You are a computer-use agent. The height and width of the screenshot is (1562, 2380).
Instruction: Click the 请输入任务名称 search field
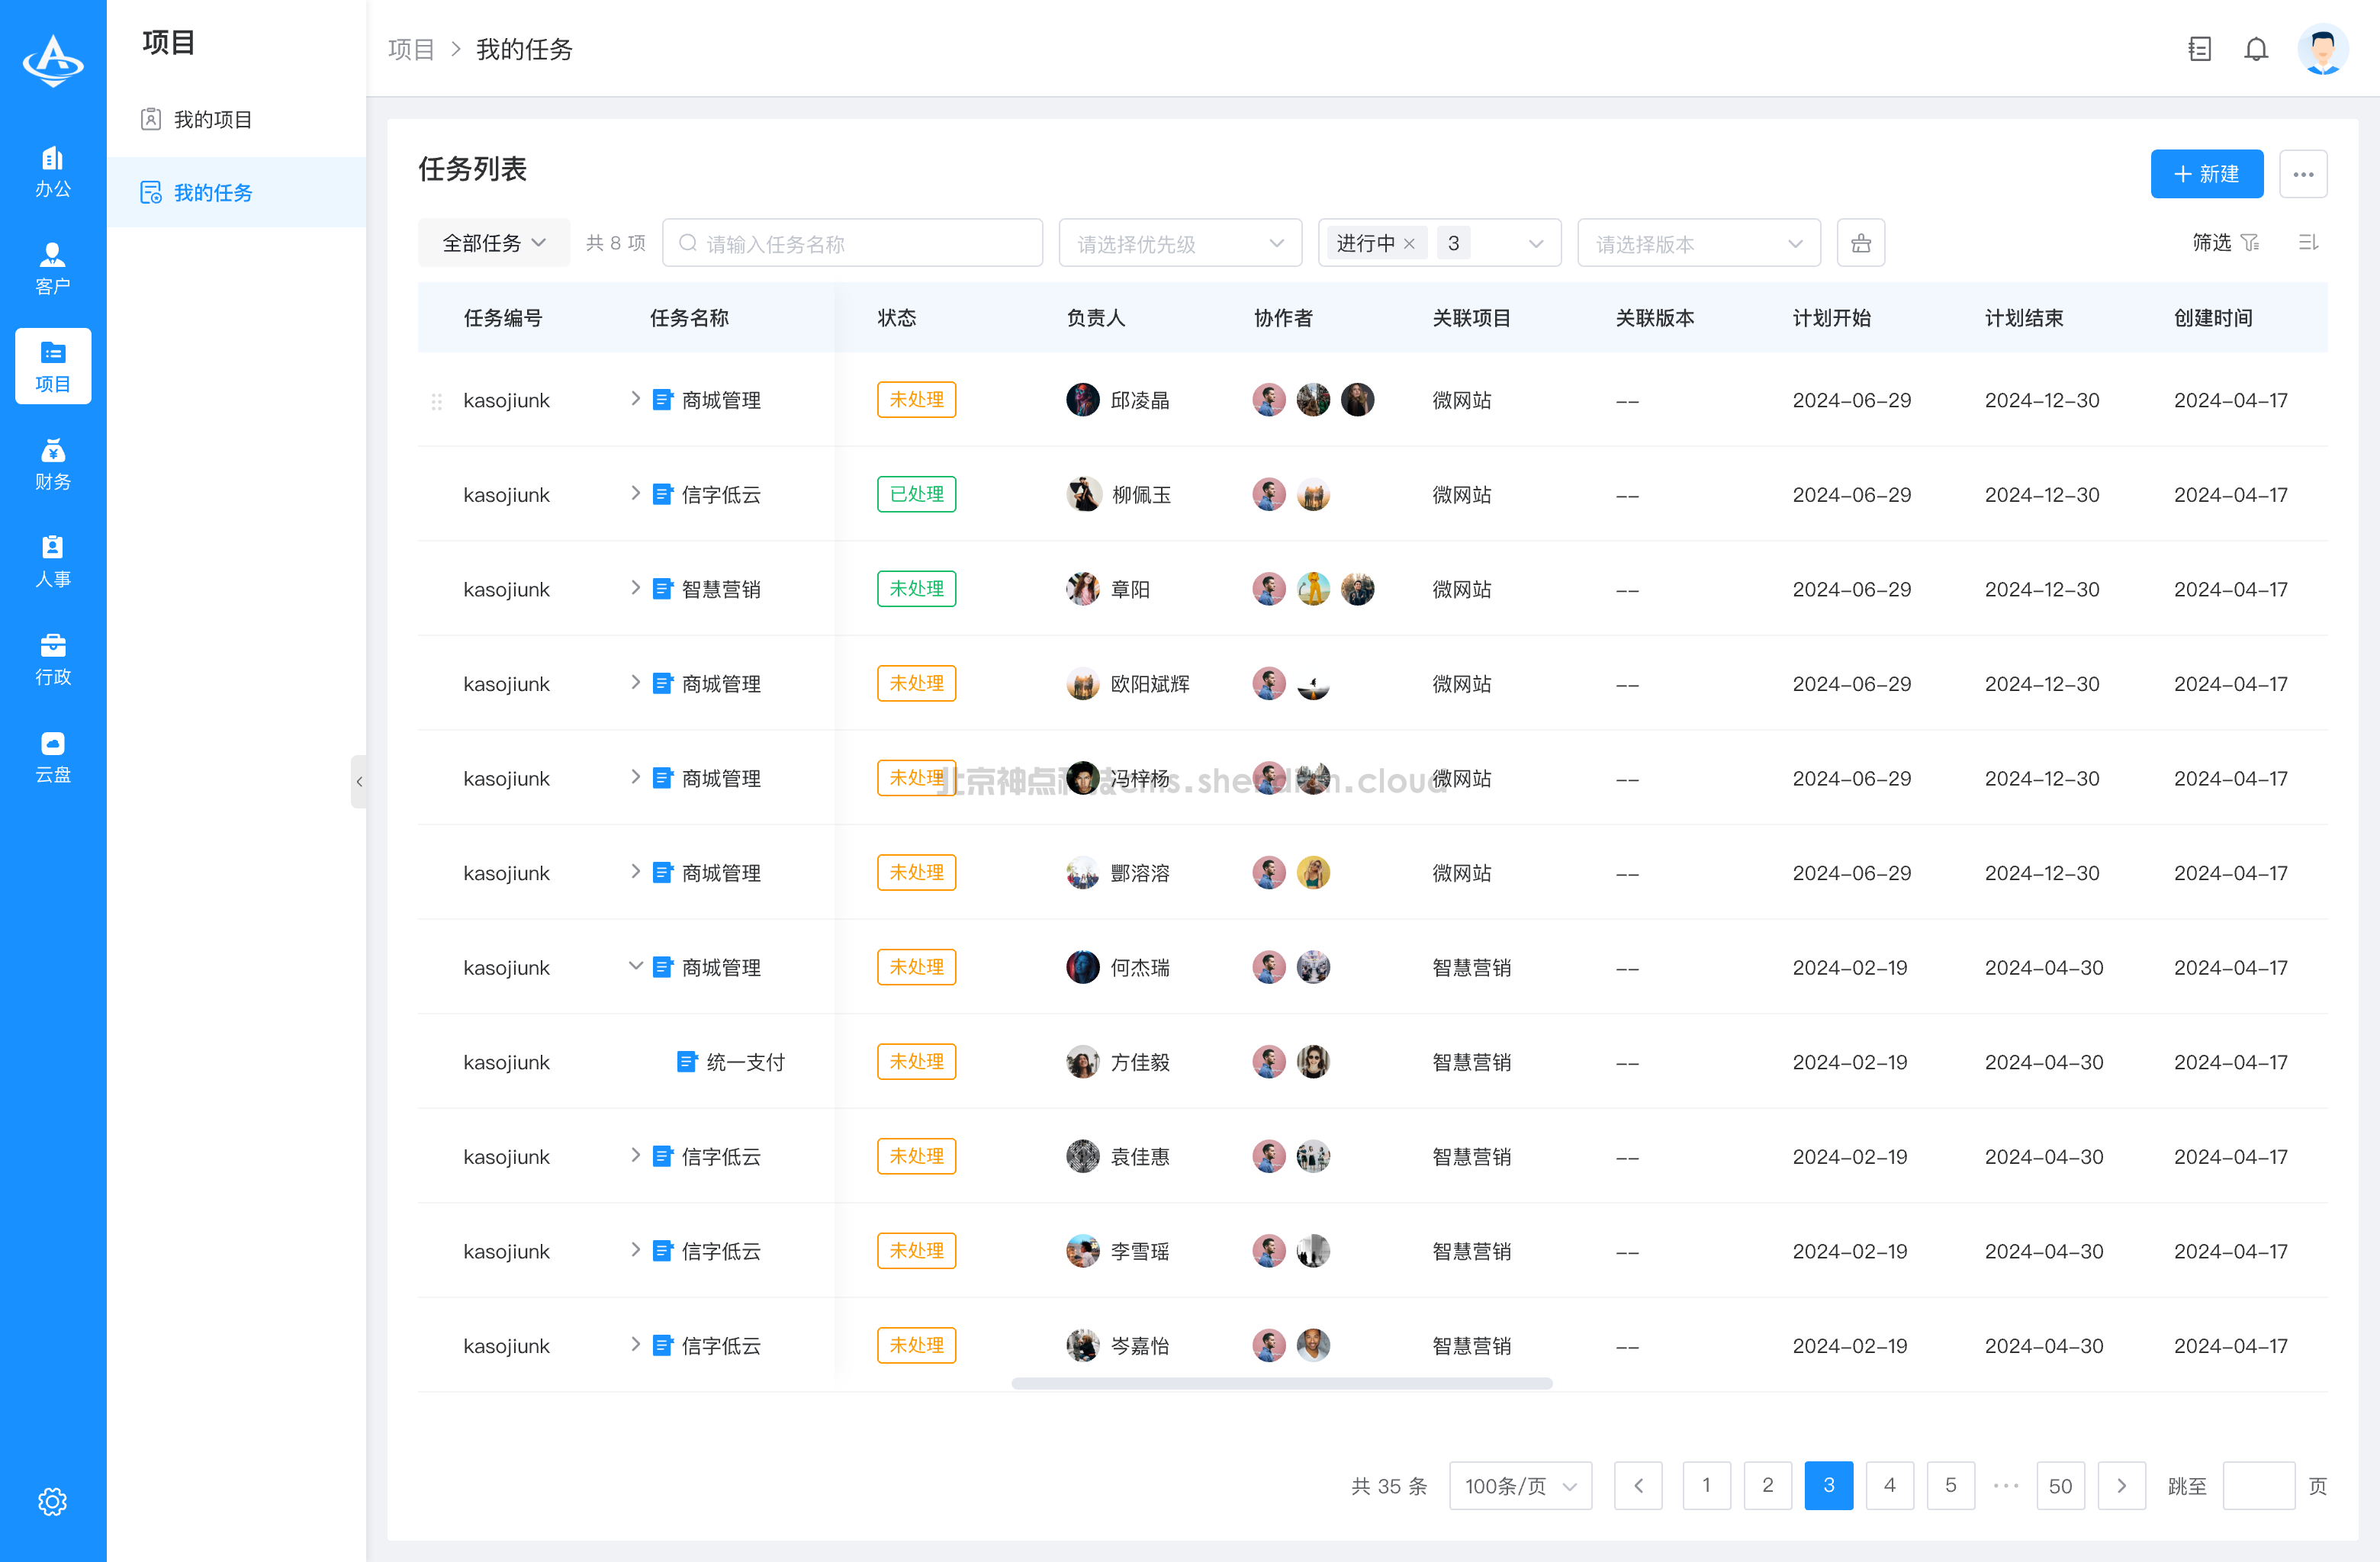[x=852, y=243]
